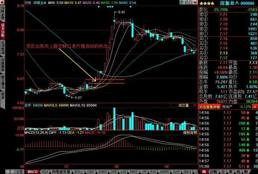Switch to the RSI indicator tab
Screen dimensions: 258x174
pyautogui.click(x=153, y=172)
